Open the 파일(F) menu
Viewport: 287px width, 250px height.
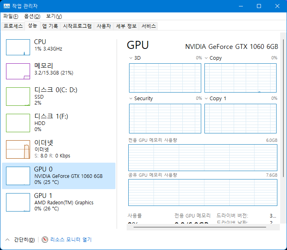pos(10,16)
